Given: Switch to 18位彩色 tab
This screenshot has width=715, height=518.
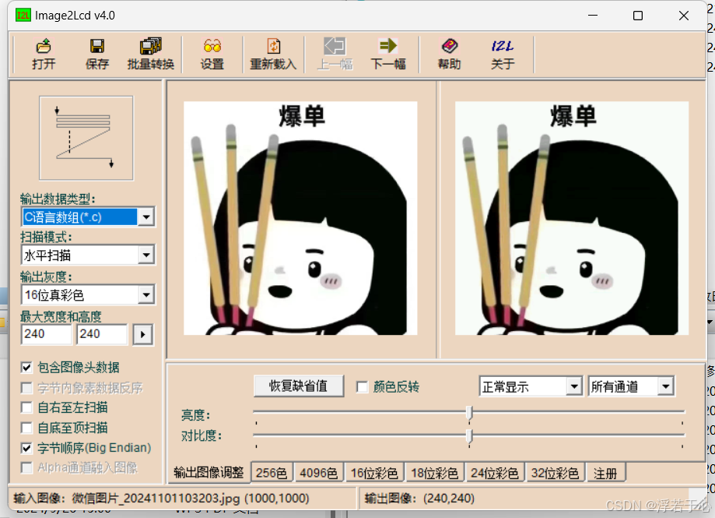Looking at the screenshot, I should (x=435, y=474).
